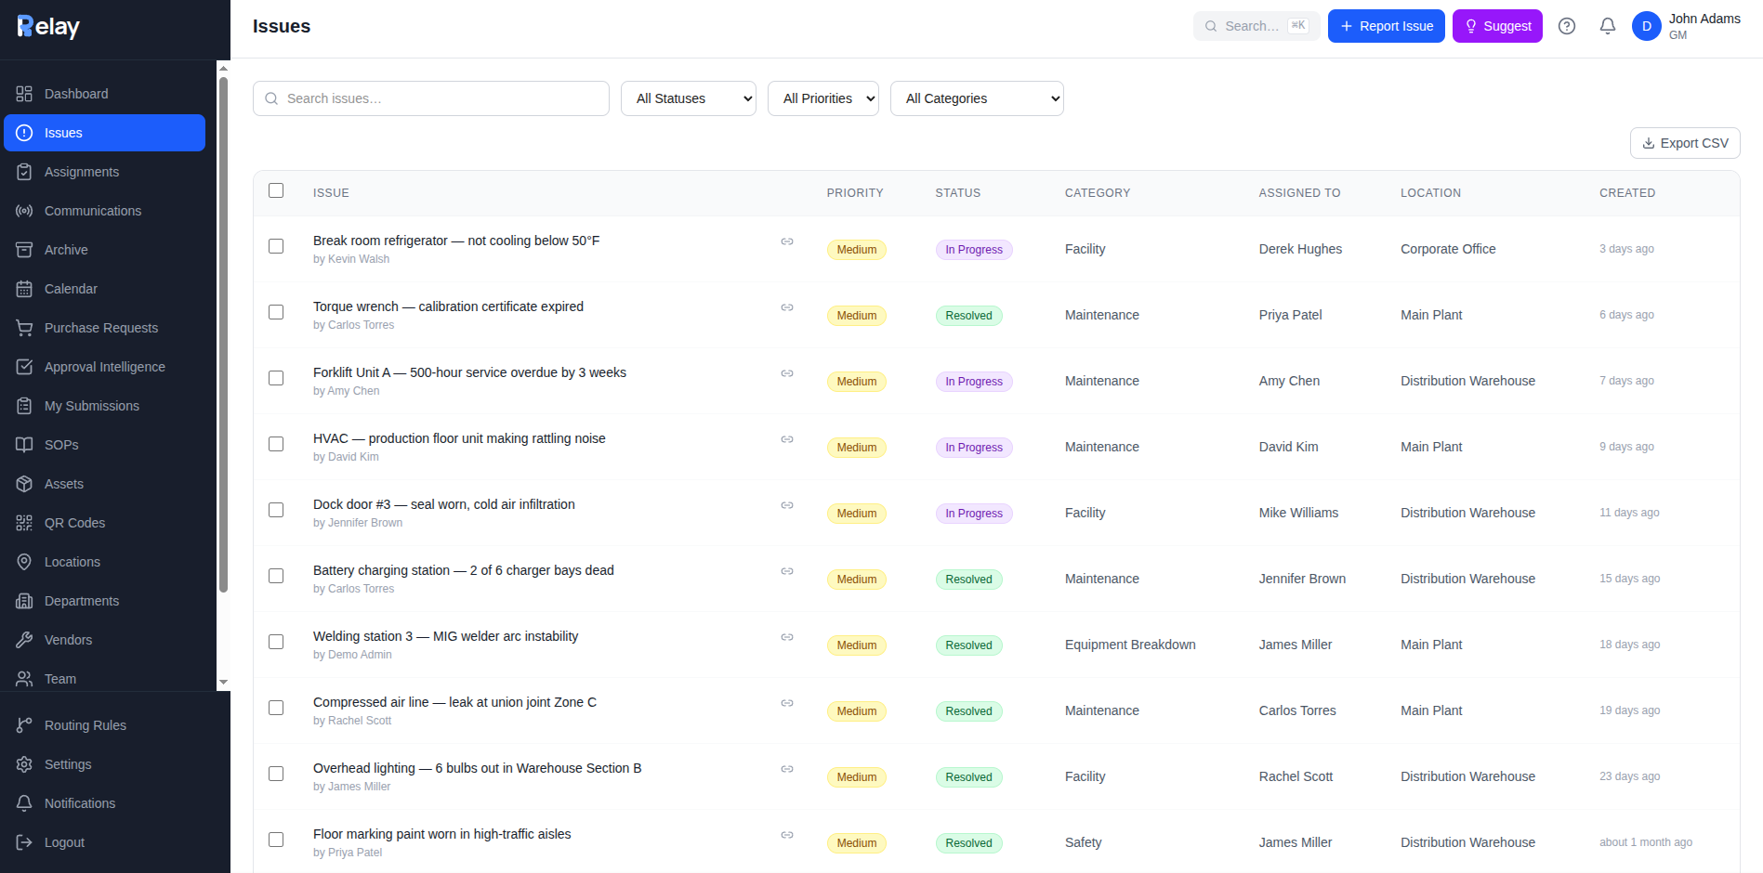Focus the Search issues input field

[431, 98]
